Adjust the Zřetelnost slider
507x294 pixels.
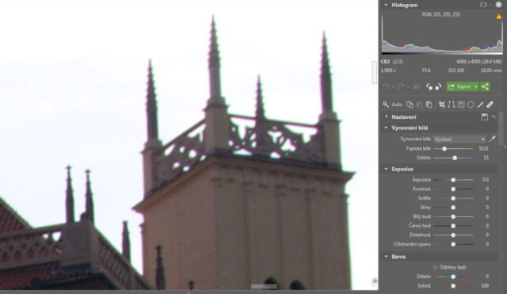tap(453, 235)
